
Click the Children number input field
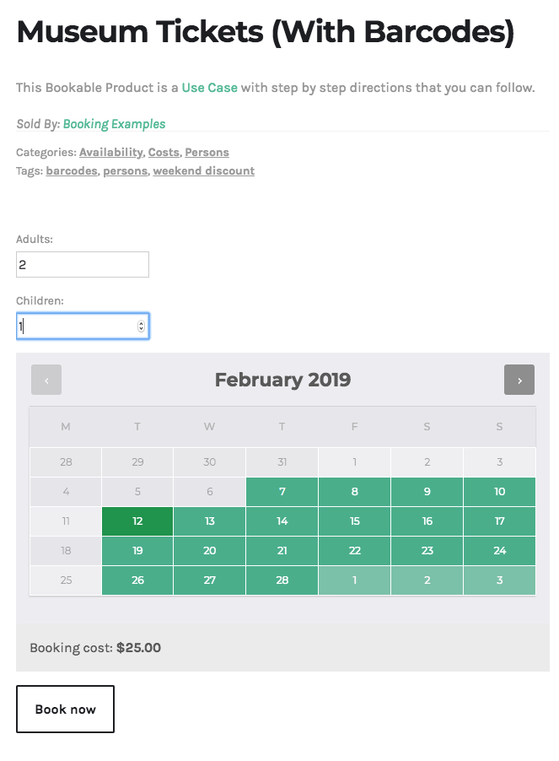[x=76, y=327]
